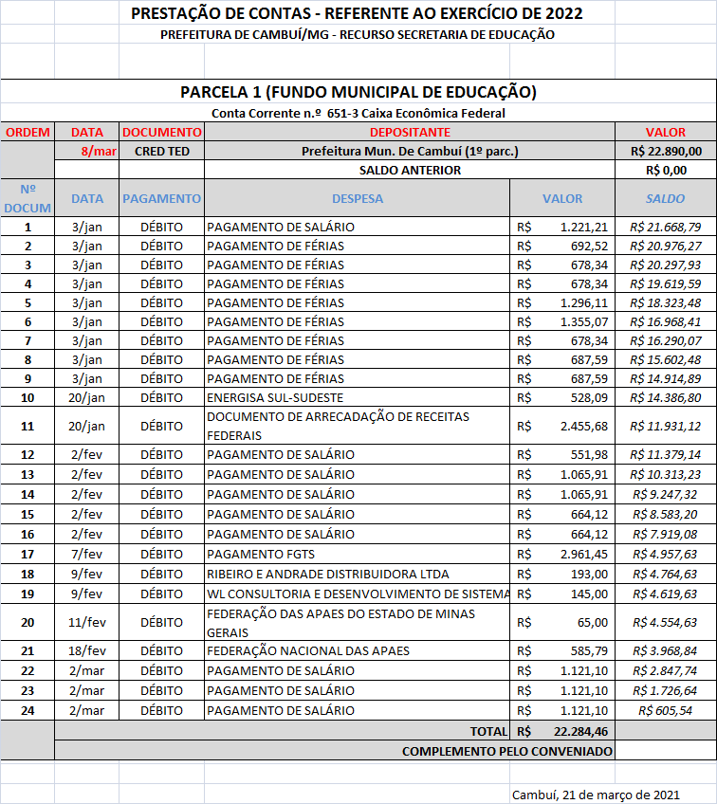Select the '20/jan' date in row 11

[x=86, y=426]
